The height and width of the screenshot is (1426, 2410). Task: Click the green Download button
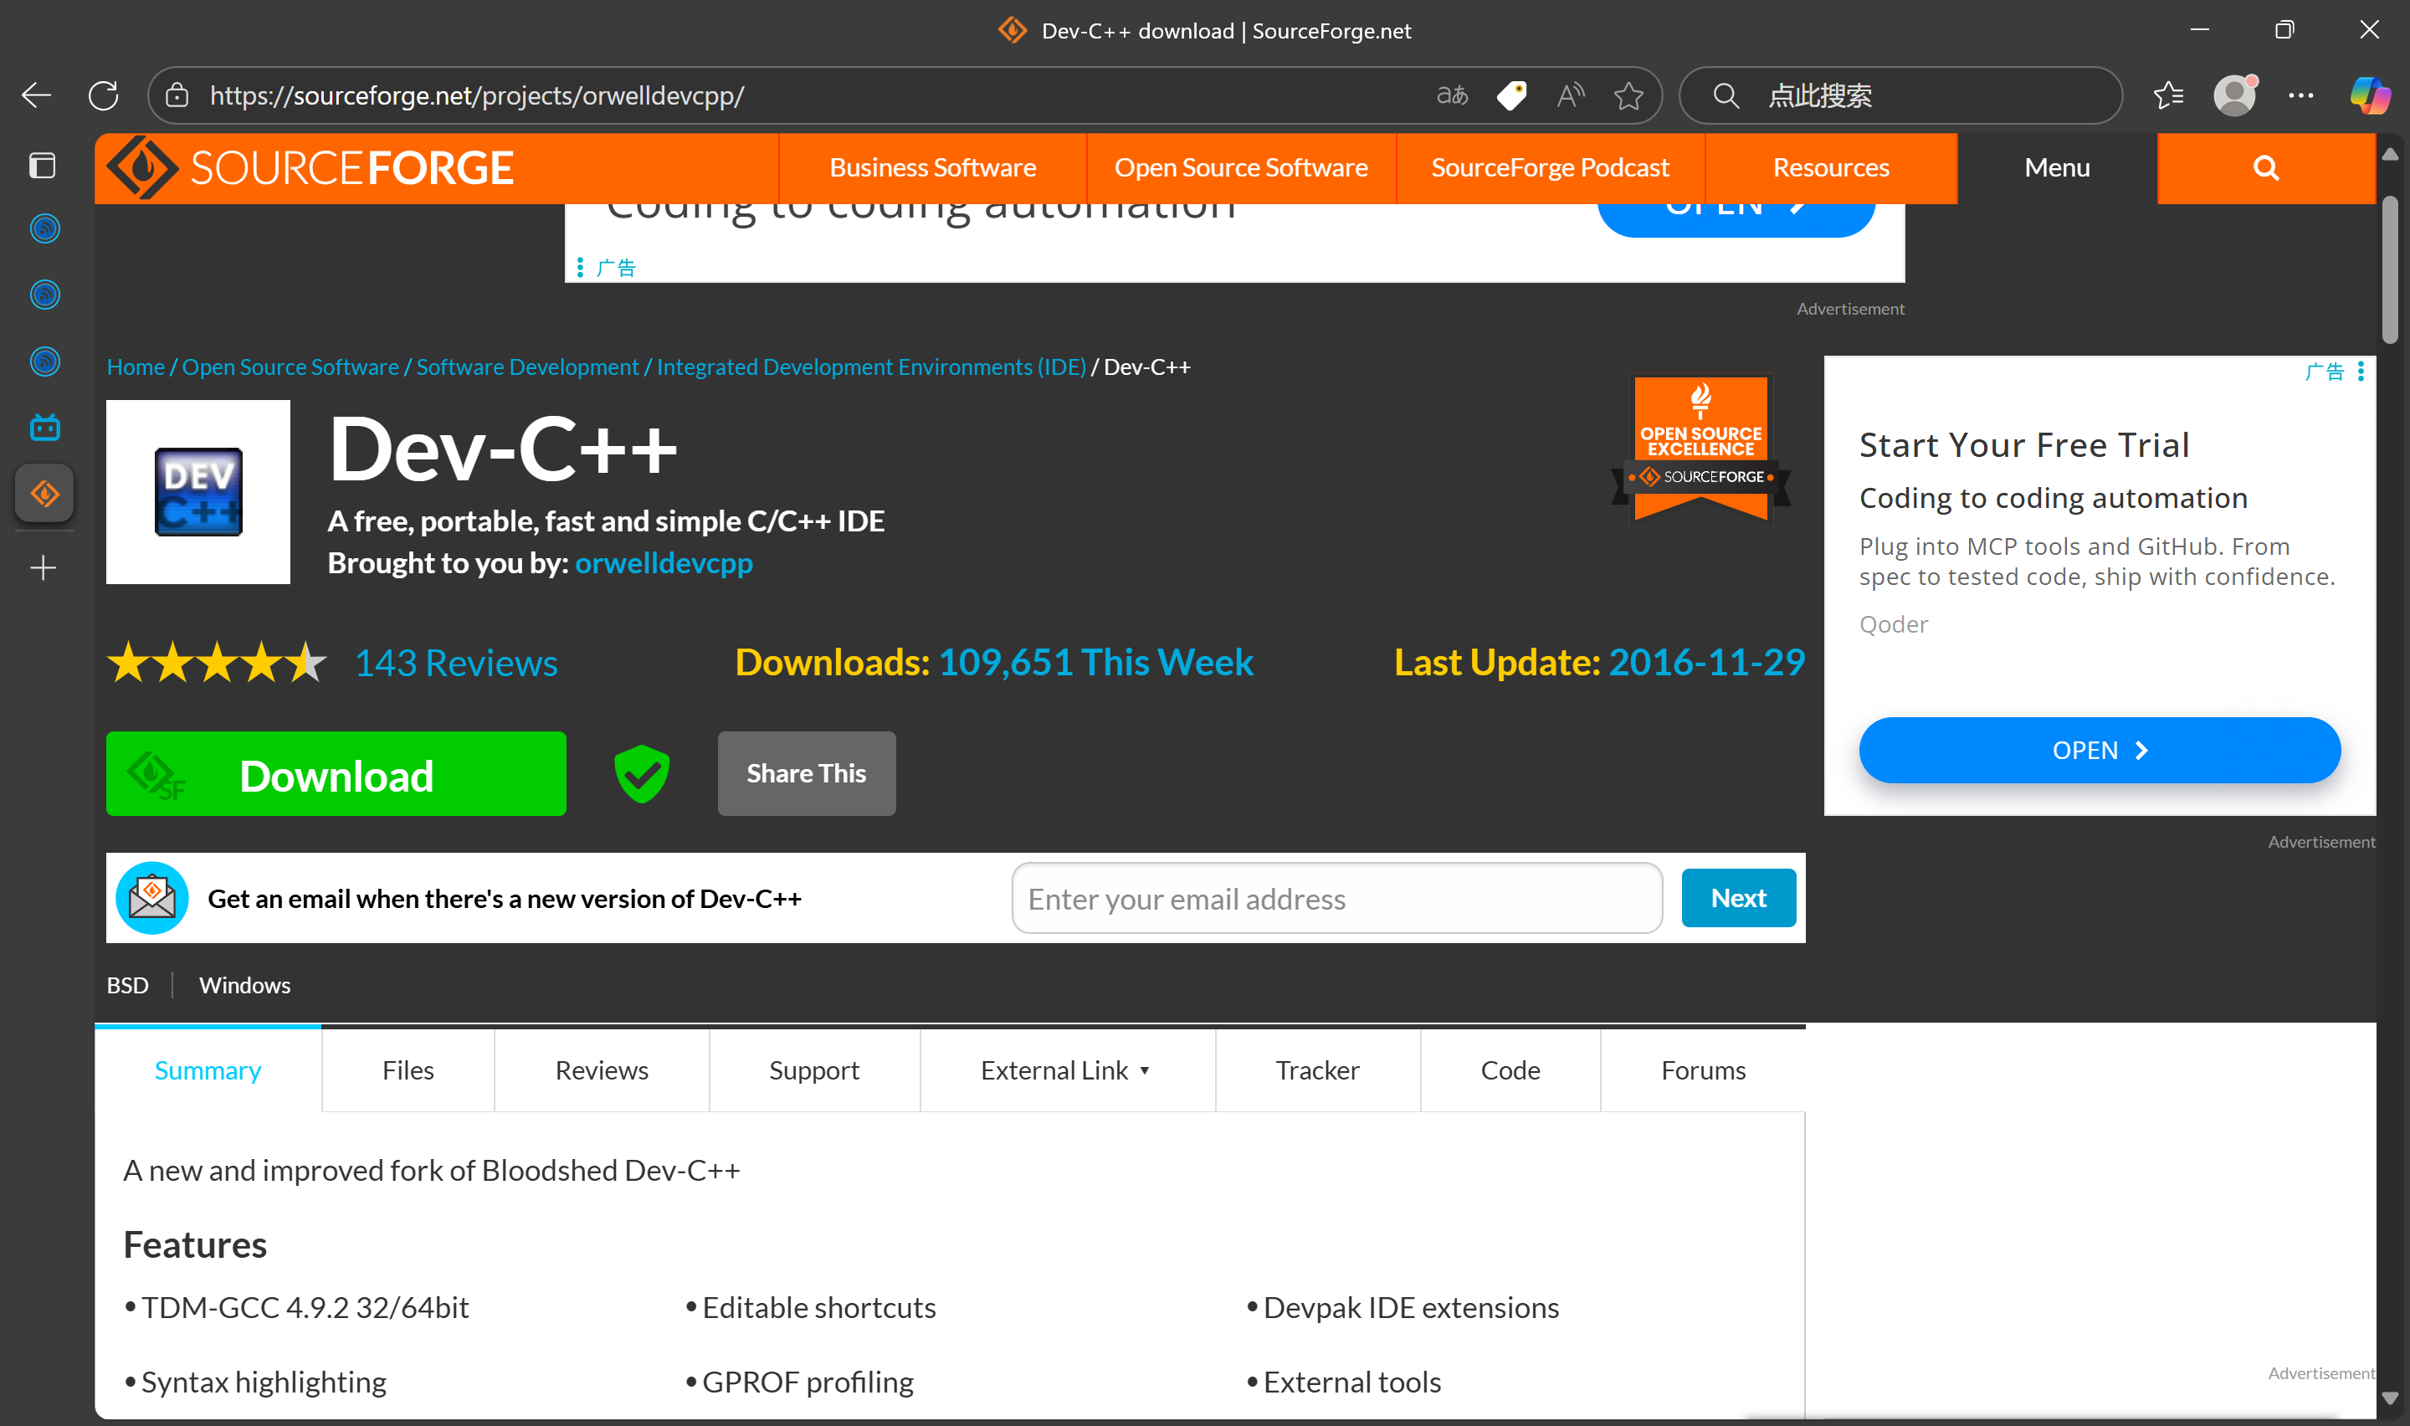336,774
